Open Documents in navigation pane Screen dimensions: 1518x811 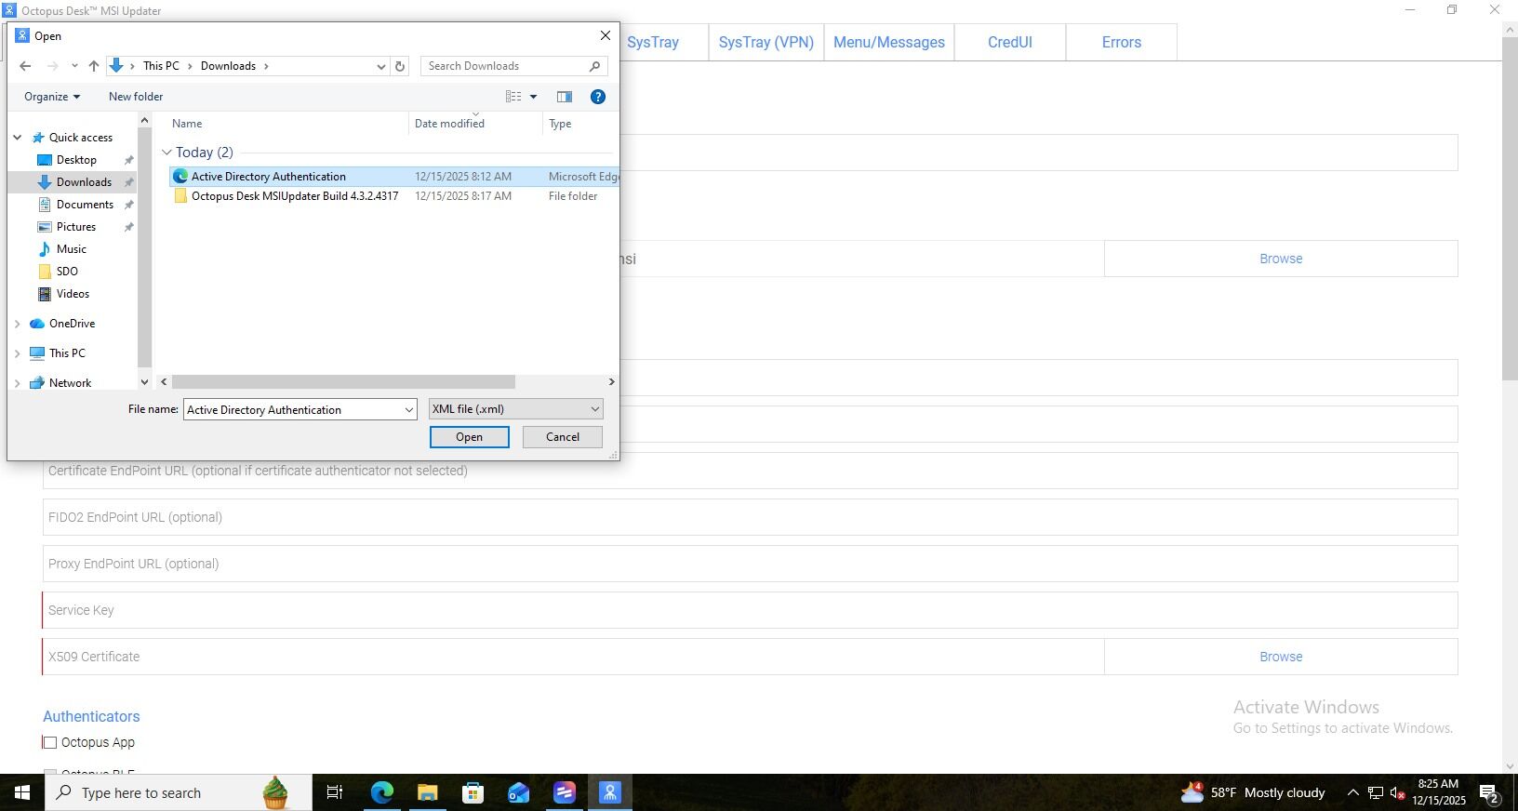[85, 205]
